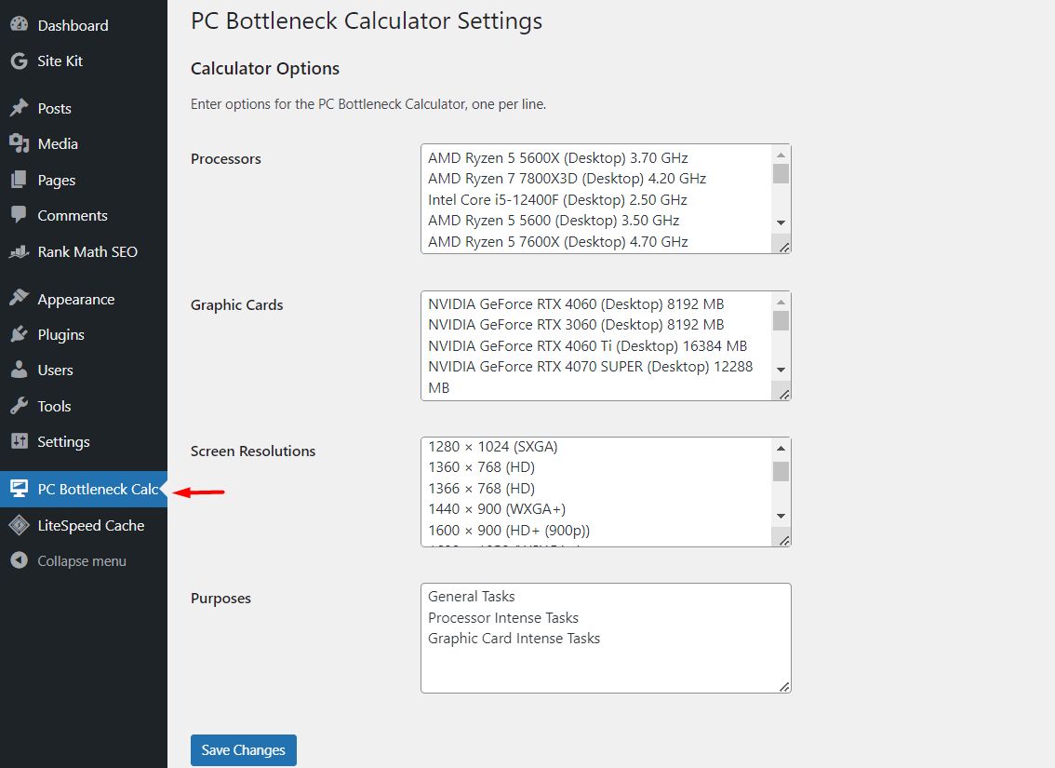Open the Pages menu item

point(56,180)
